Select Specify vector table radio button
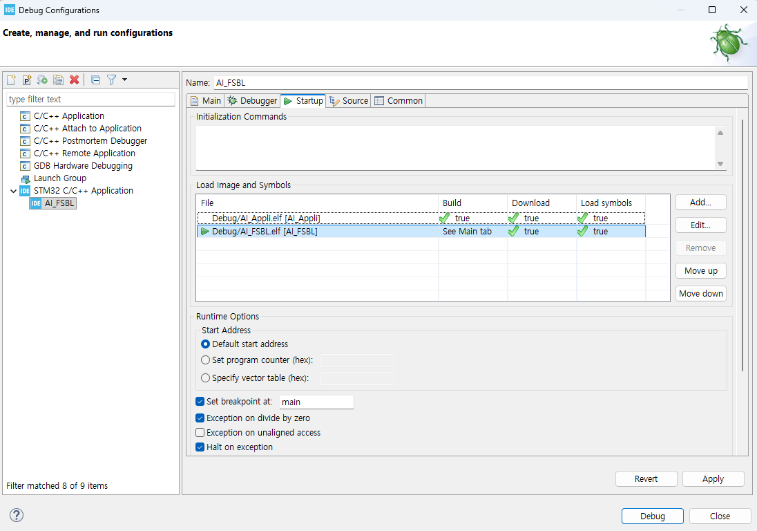Viewport: 757px width, 531px height. point(206,378)
